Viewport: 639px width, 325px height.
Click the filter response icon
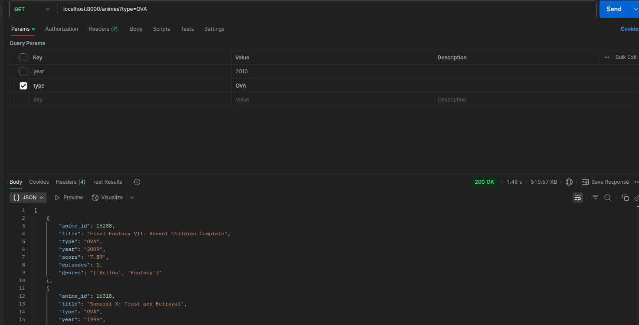(596, 198)
